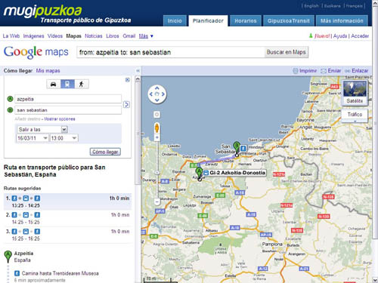Open the departure date dropdown 16/03/11
The width and height of the screenshot is (378, 283).
pyautogui.click(x=33, y=138)
